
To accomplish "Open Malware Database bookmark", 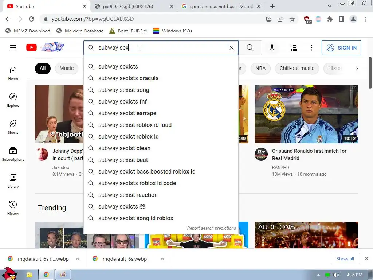I will coord(80,31).
